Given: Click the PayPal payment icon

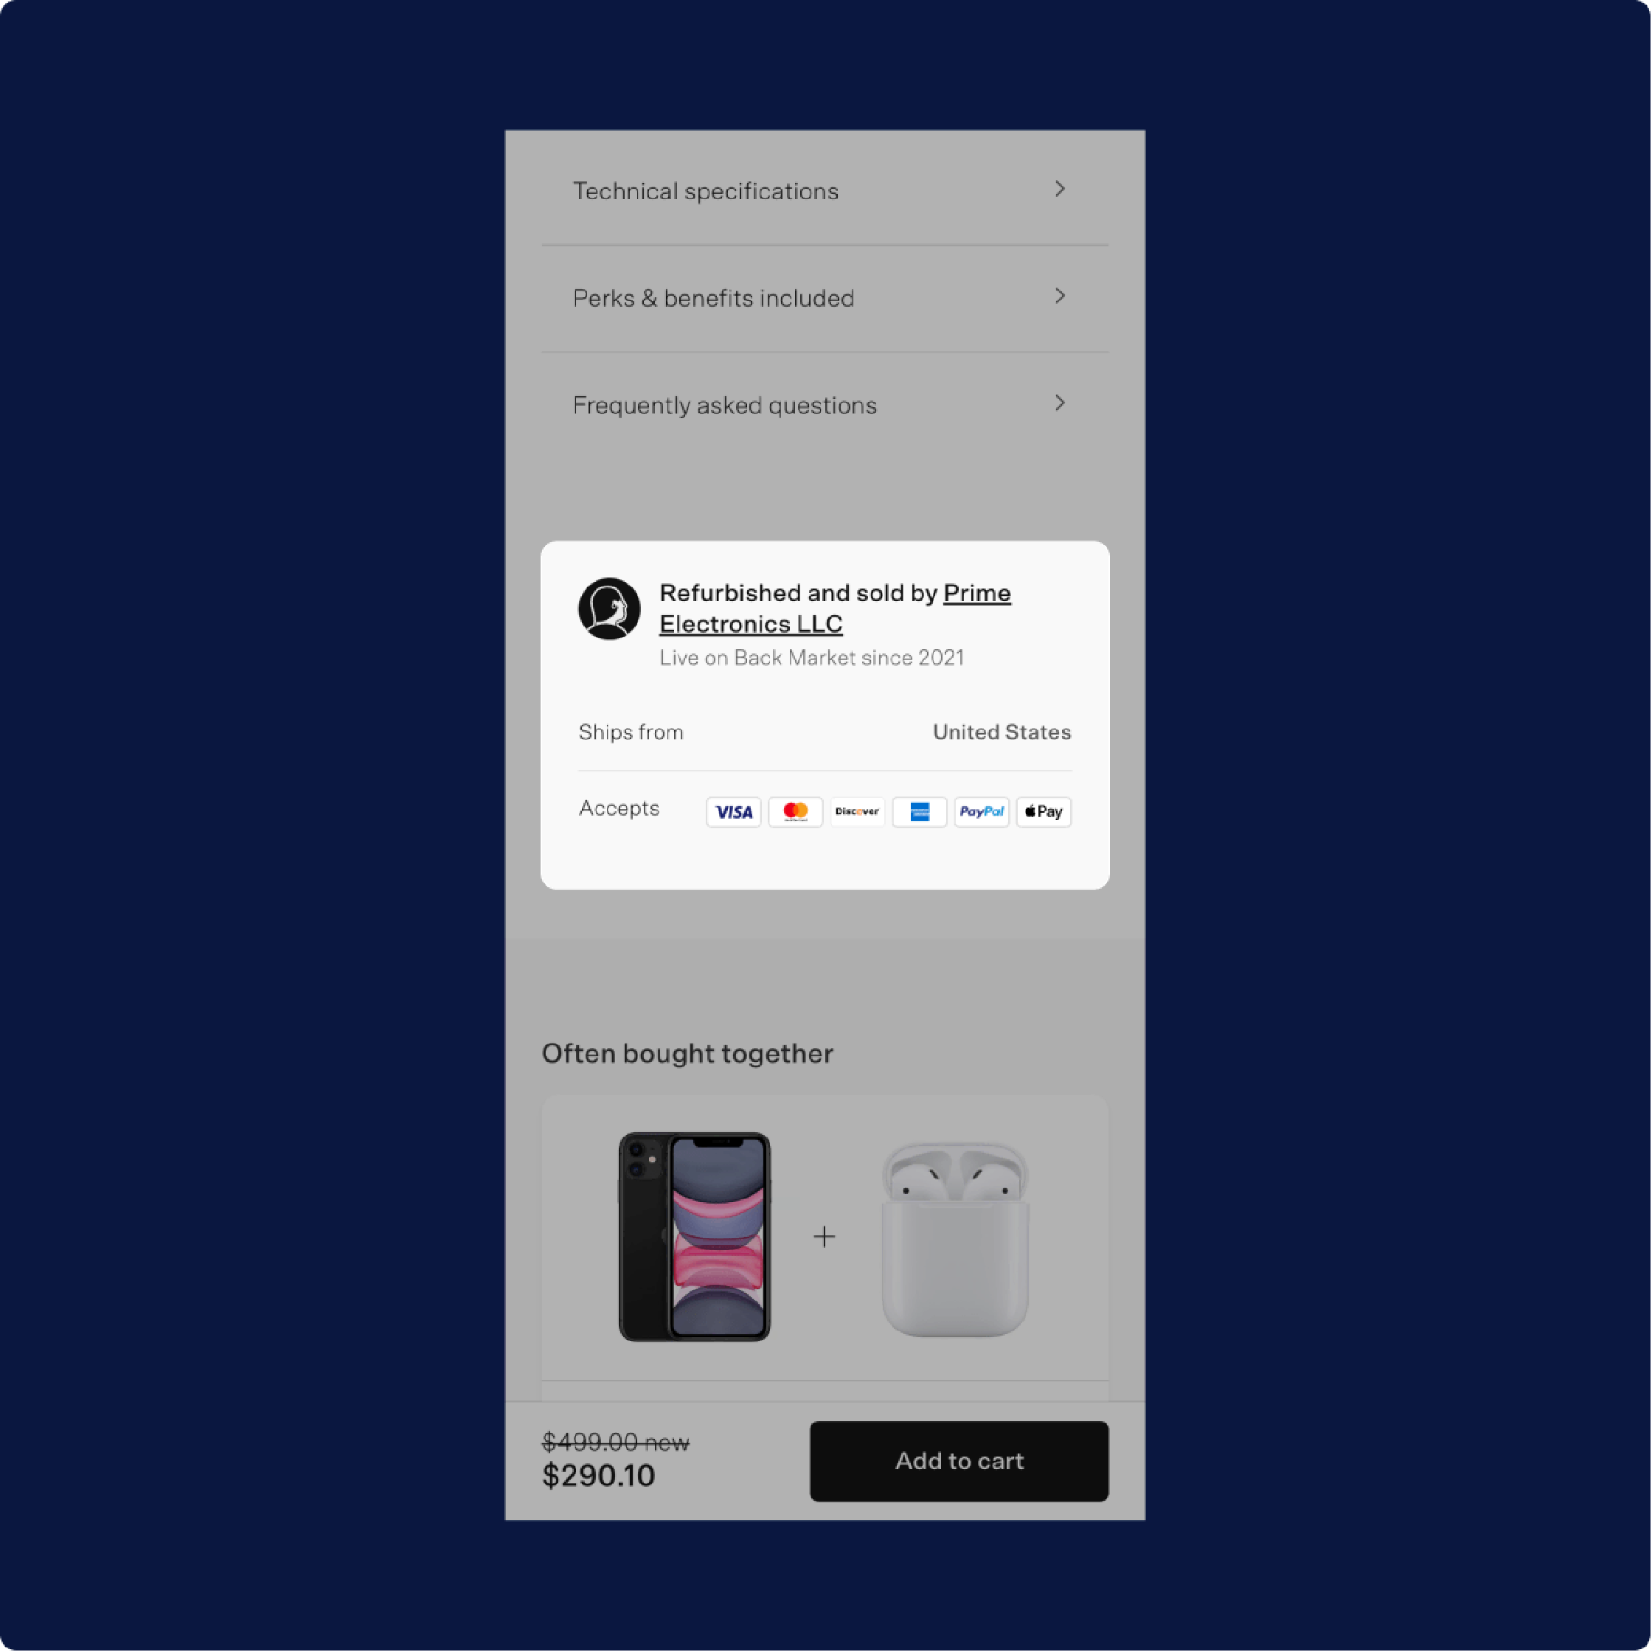Looking at the screenshot, I should click(x=980, y=811).
